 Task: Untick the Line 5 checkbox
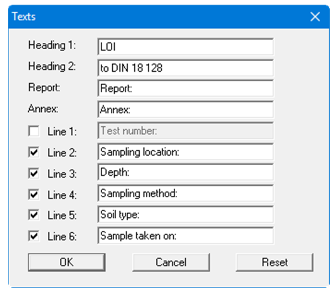(34, 215)
